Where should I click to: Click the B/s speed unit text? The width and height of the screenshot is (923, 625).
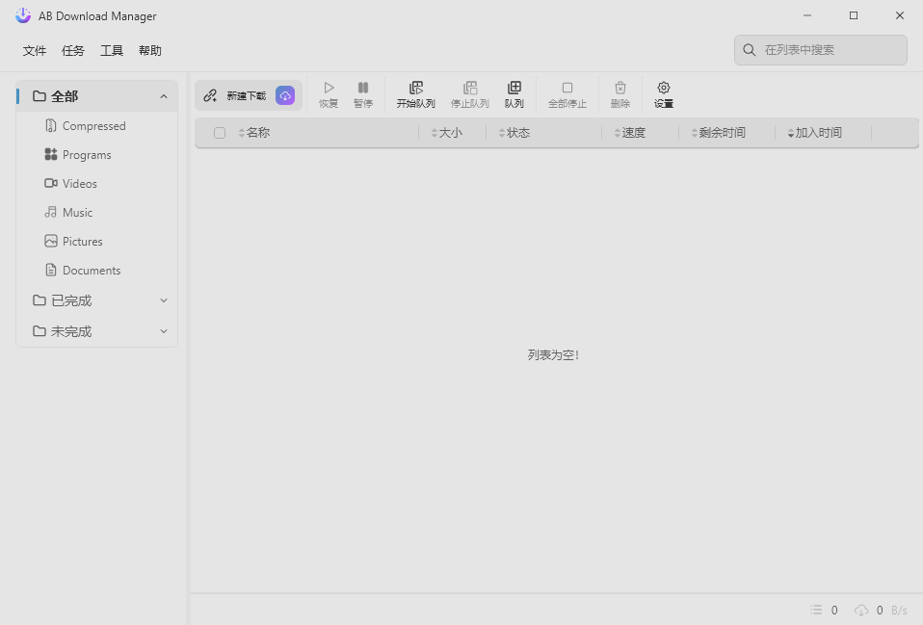click(899, 611)
